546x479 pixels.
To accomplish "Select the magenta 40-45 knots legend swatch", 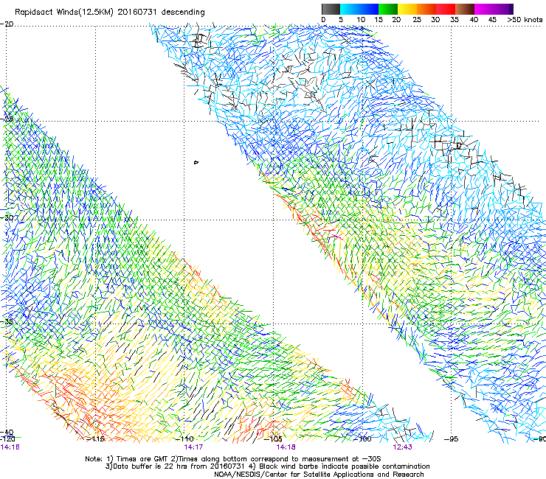I will tap(484, 9).
